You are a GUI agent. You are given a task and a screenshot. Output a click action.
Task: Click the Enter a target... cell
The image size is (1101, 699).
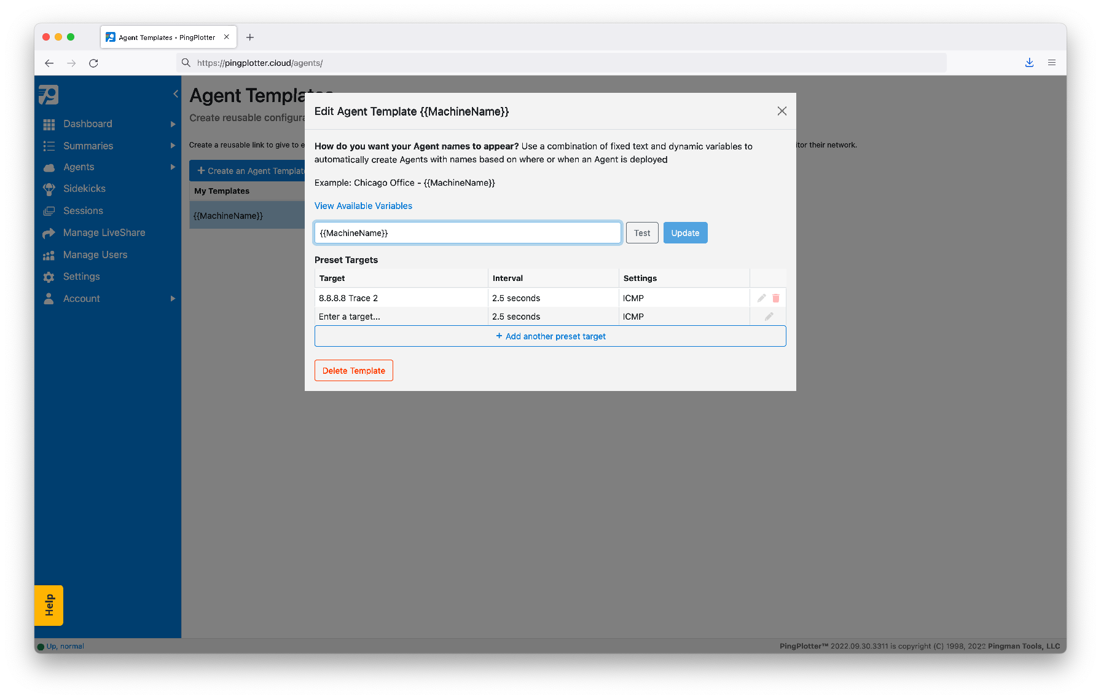coord(401,317)
